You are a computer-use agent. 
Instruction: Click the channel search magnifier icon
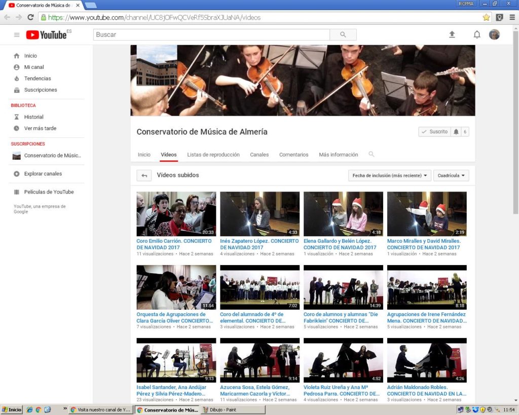coord(372,155)
